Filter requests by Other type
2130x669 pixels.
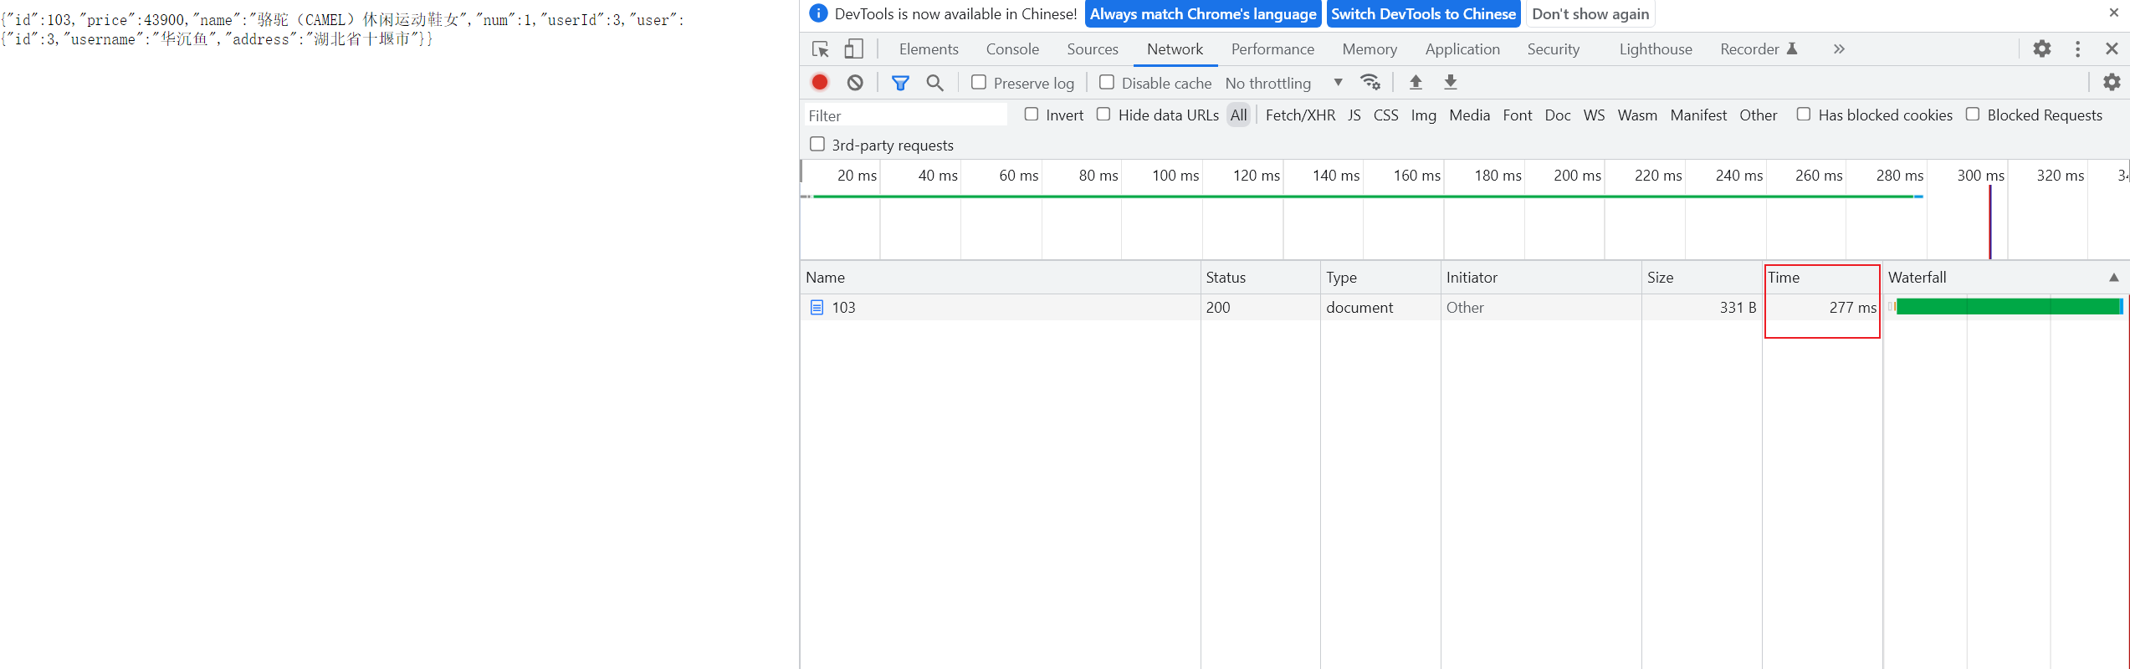(1758, 115)
